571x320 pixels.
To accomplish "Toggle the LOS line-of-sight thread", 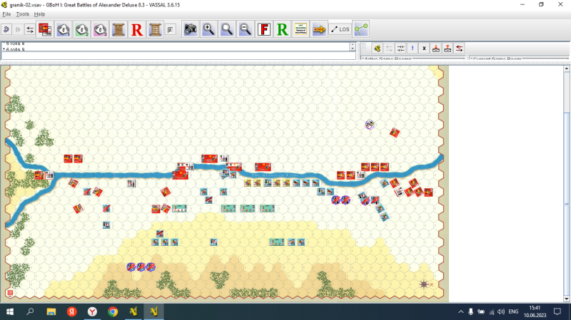I will click(x=340, y=29).
